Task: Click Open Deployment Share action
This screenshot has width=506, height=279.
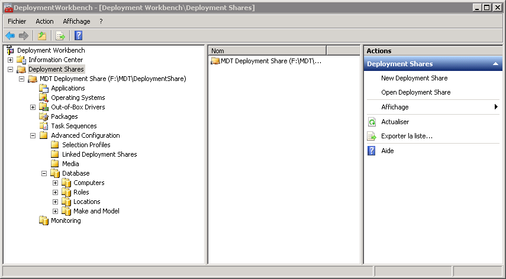Action: tap(416, 92)
